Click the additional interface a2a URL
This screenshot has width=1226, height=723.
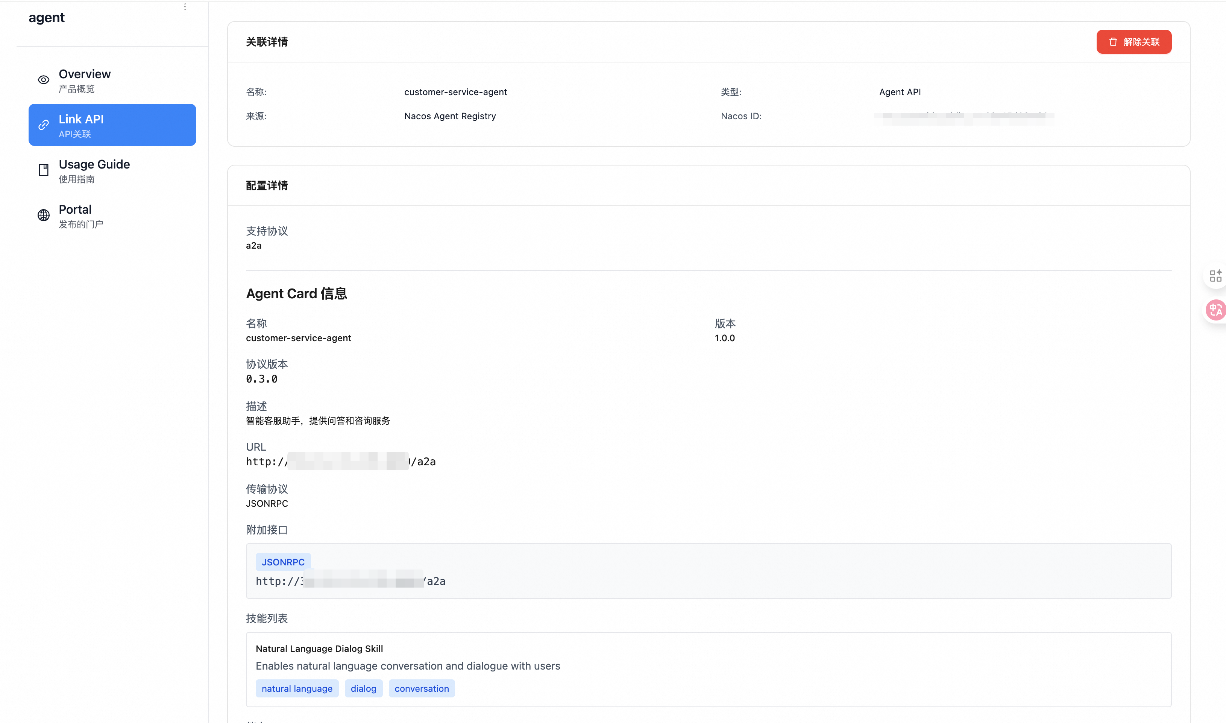coord(350,581)
